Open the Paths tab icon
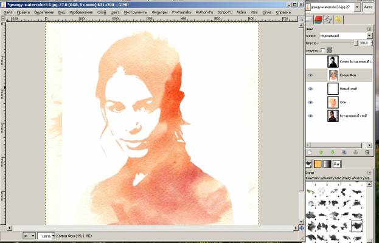This screenshot has width=379, height=243. coord(329,20)
